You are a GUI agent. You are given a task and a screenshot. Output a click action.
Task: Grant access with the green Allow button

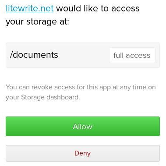pos(83,126)
